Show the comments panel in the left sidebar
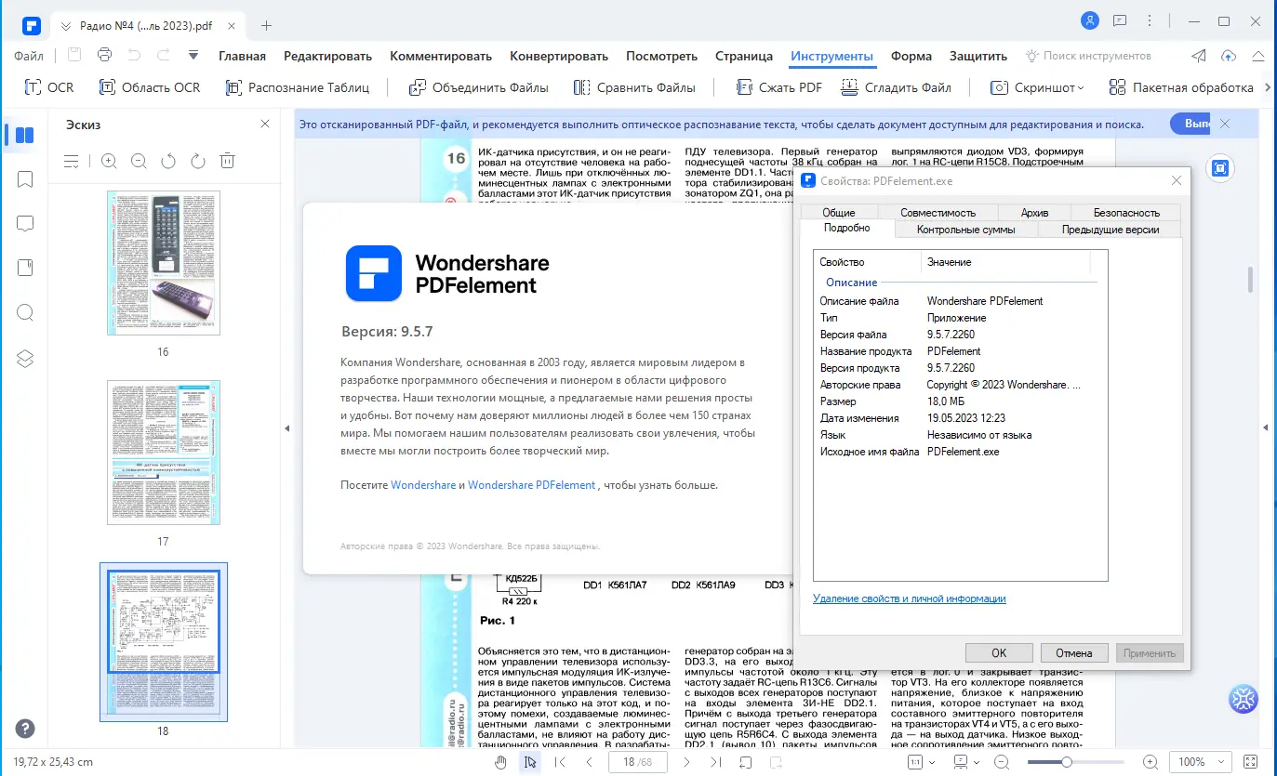The height and width of the screenshot is (776, 1277). pyautogui.click(x=25, y=224)
